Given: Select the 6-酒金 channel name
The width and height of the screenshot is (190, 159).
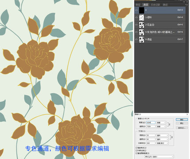Looking at the screenshot, I should point(148,39).
